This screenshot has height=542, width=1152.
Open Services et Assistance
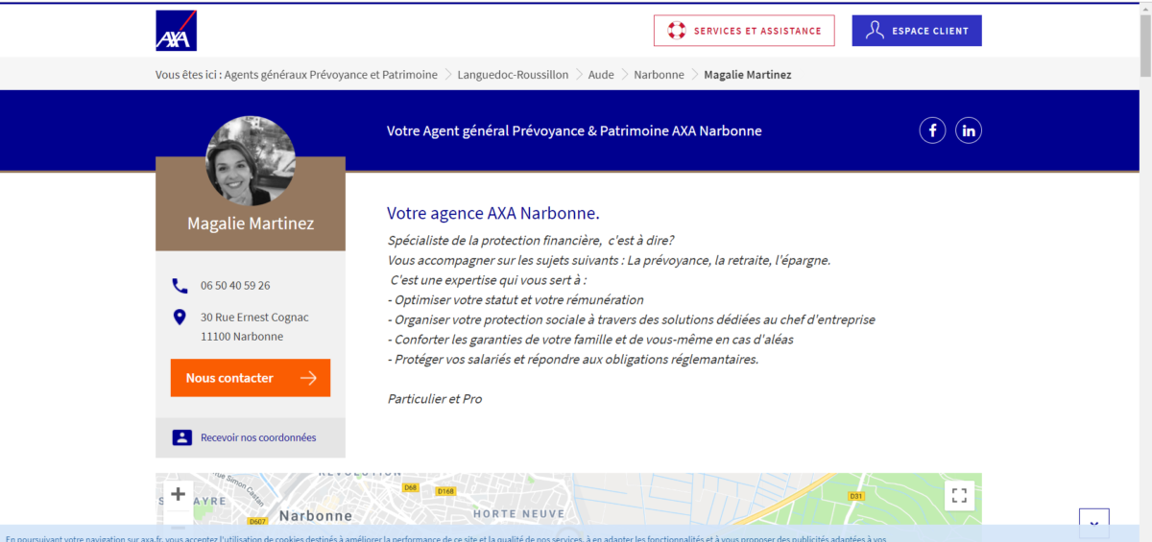click(744, 31)
